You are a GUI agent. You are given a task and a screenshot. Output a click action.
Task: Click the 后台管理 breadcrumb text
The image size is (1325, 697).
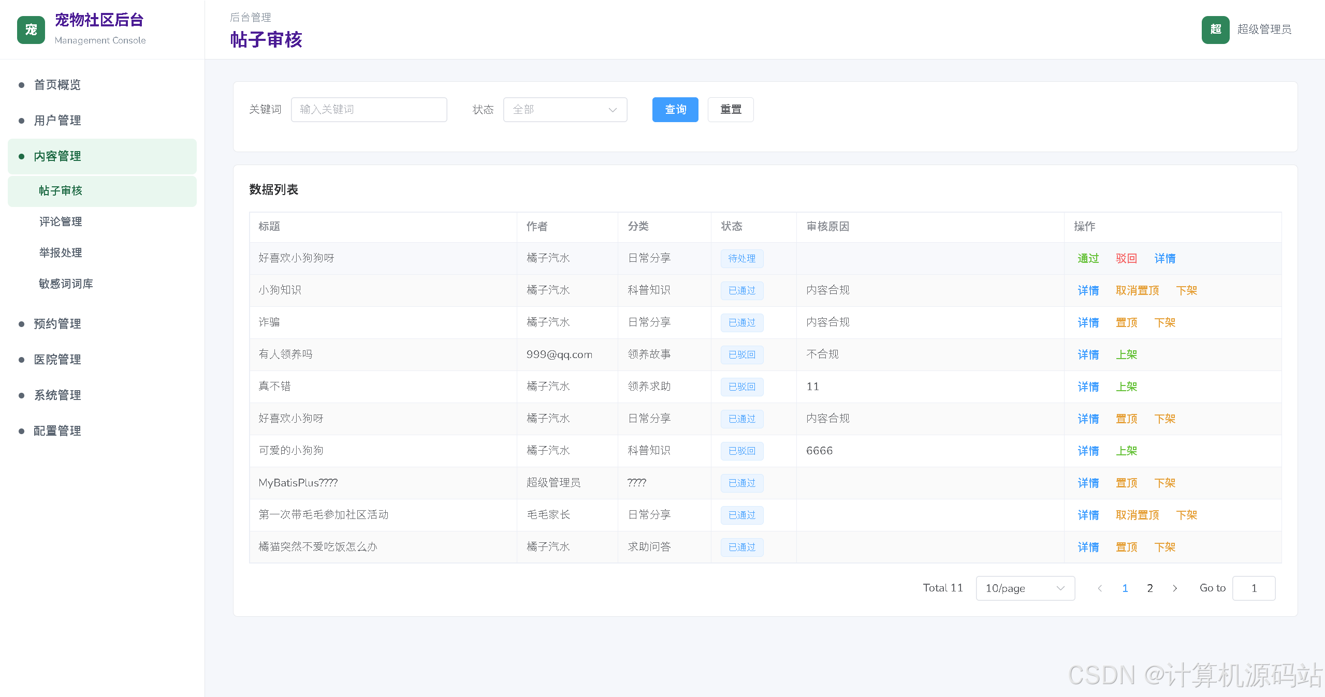click(251, 18)
